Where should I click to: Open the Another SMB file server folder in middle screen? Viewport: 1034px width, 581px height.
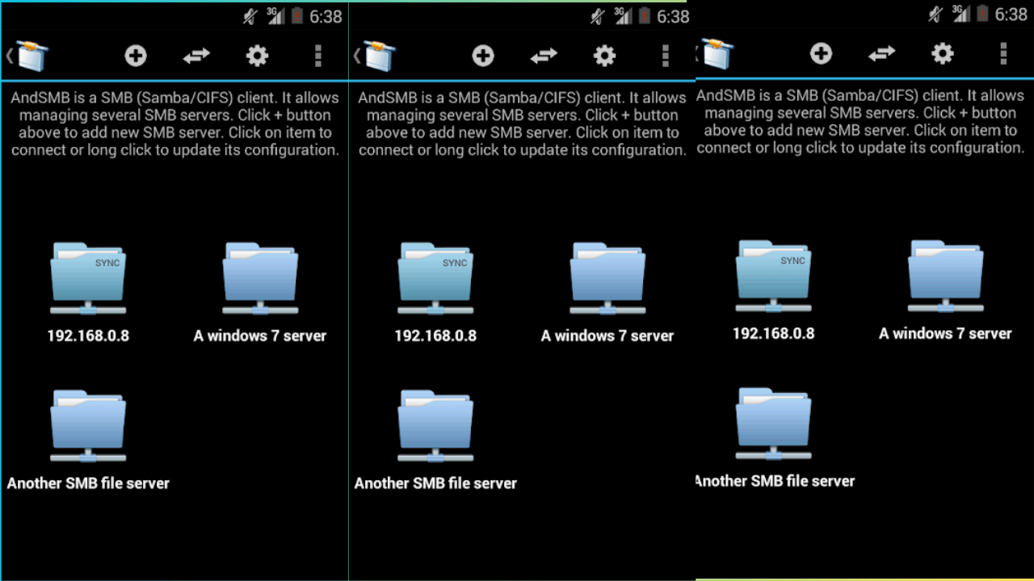coord(435,426)
